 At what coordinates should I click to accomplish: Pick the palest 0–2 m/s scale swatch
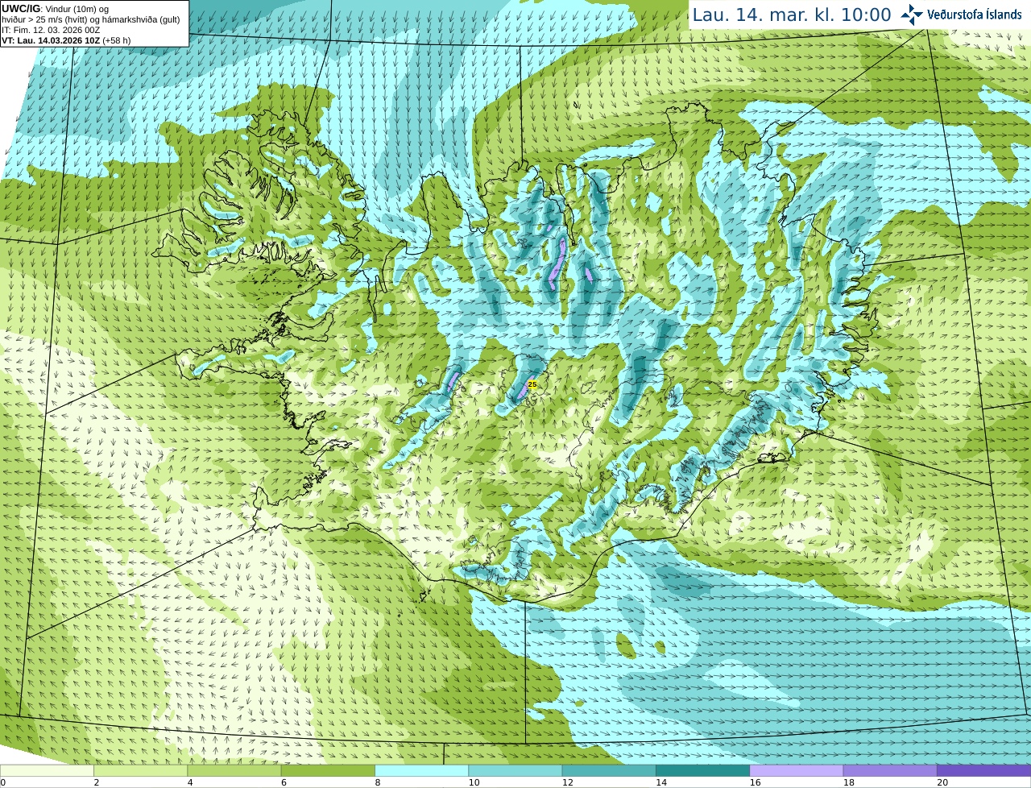47,770
